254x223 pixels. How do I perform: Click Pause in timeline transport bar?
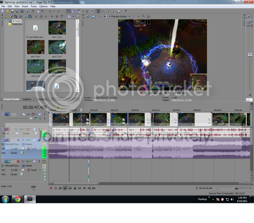(70, 188)
